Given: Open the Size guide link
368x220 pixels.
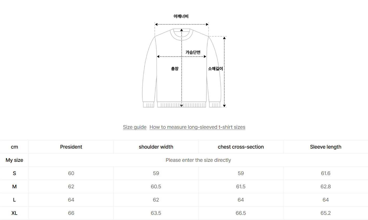Looking at the screenshot, I should [135, 127].
